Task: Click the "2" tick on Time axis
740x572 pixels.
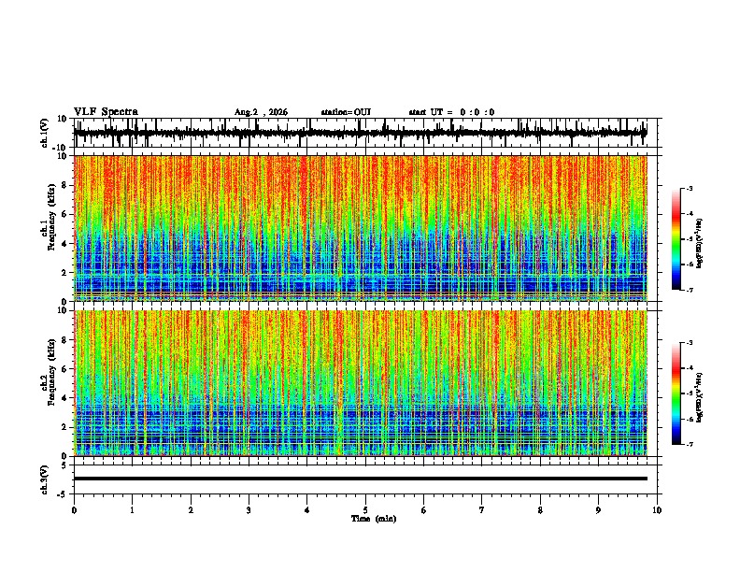Action: click(x=191, y=510)
